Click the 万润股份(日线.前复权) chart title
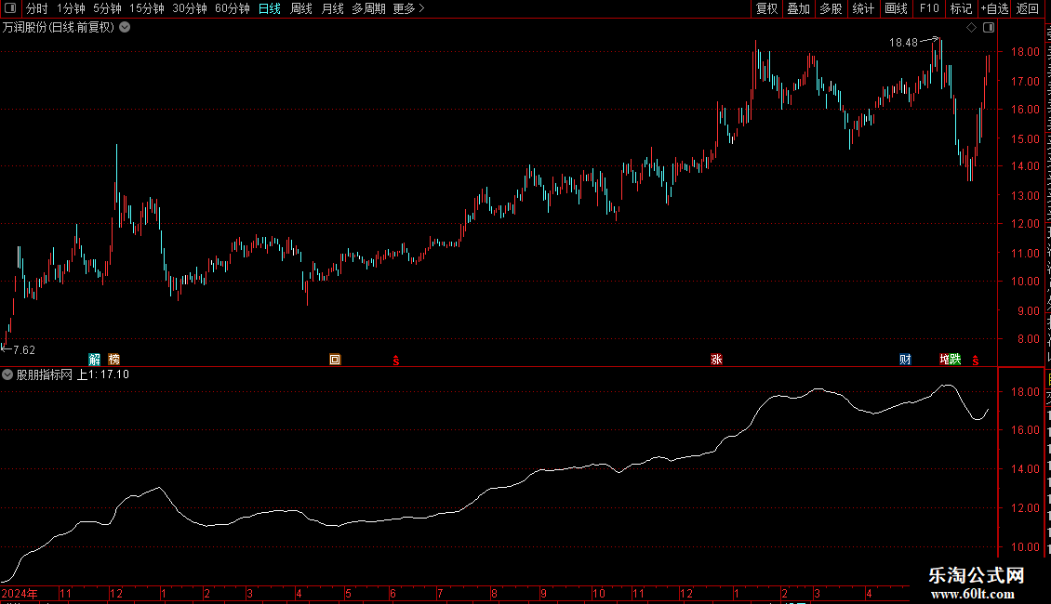This screenshot has width=1051, height=604. coord(59,28)
